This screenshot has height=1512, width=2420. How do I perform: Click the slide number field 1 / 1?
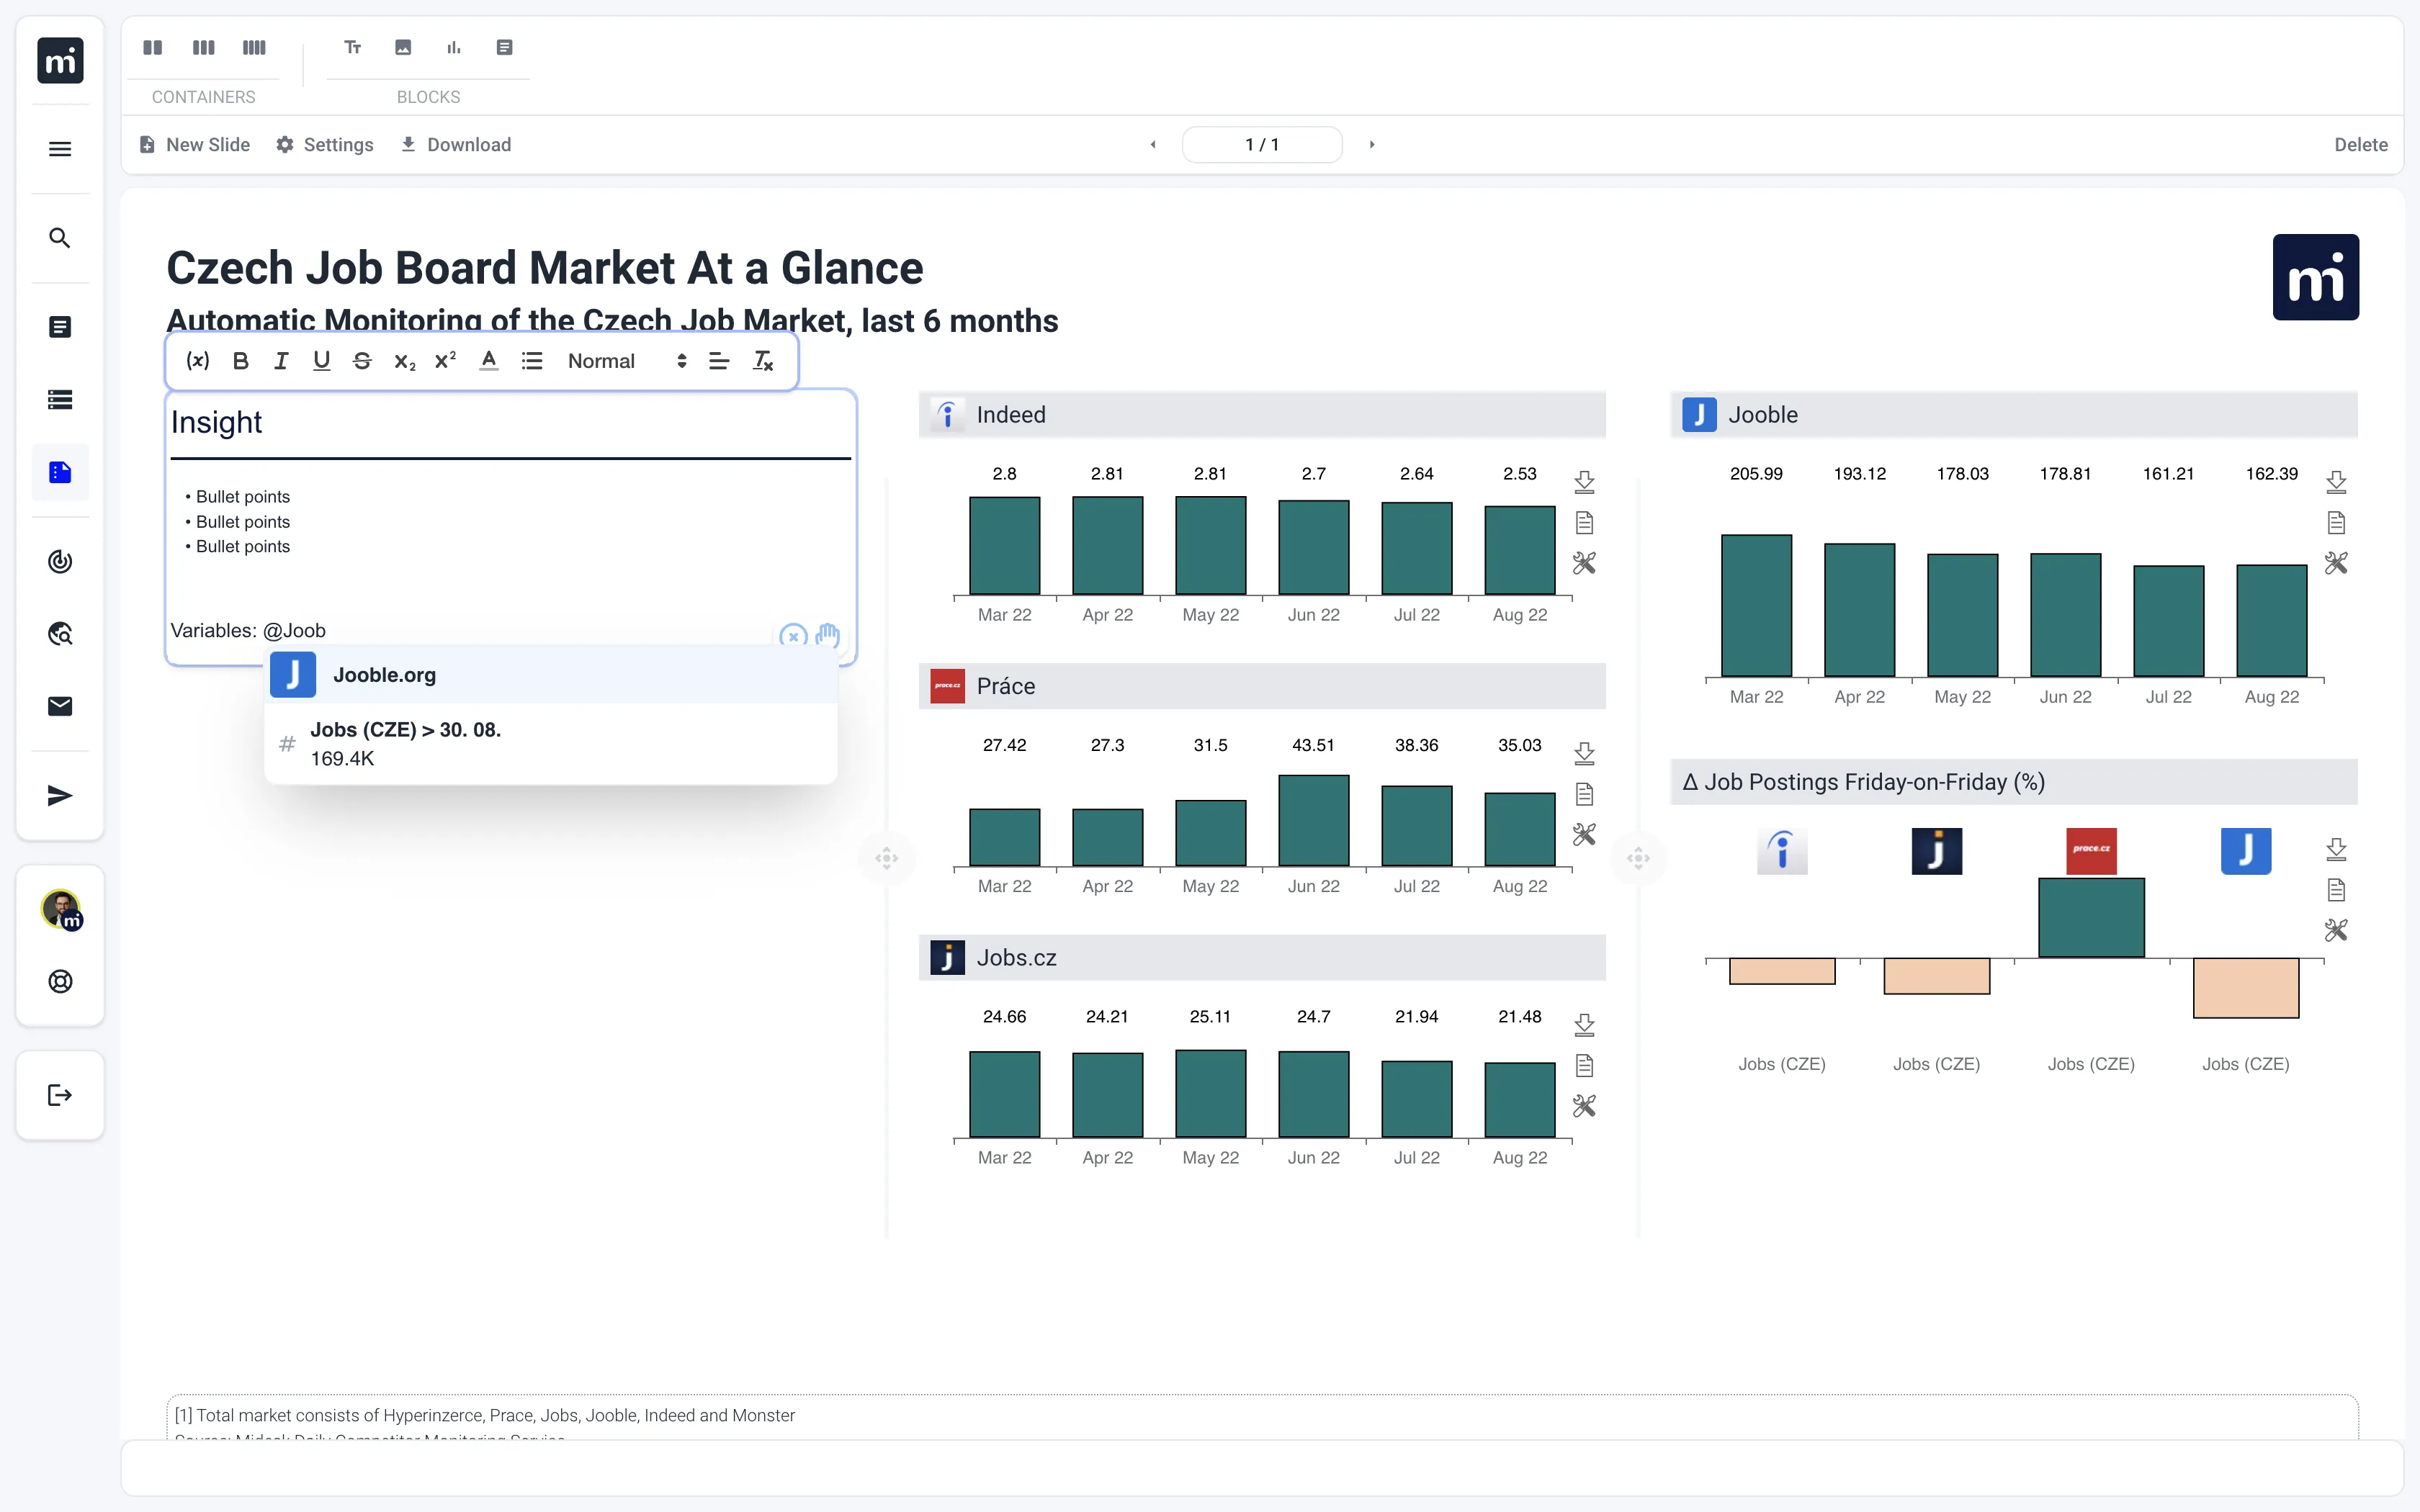[x=1262, y=145]
